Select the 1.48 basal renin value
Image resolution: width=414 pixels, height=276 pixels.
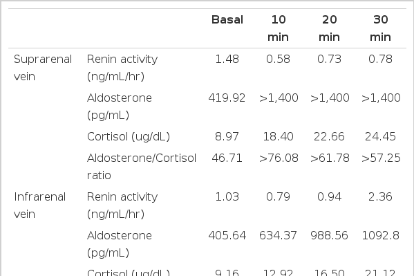pyautogui.click(x=227, y=59)
